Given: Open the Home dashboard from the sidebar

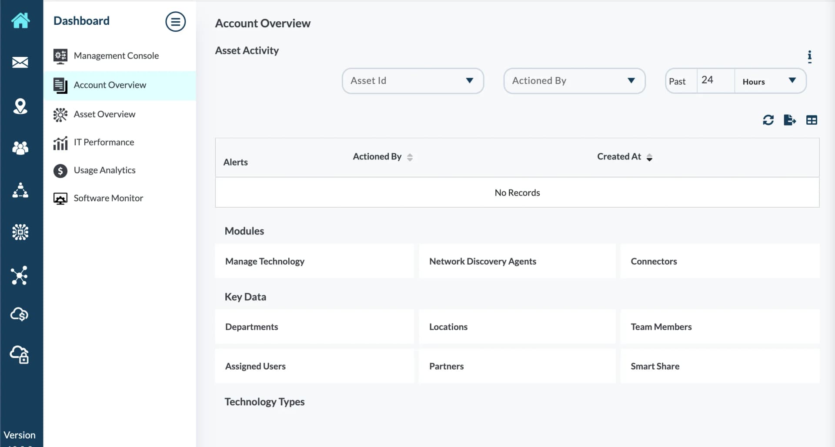Looking at the screenshot, I should 21,20.
